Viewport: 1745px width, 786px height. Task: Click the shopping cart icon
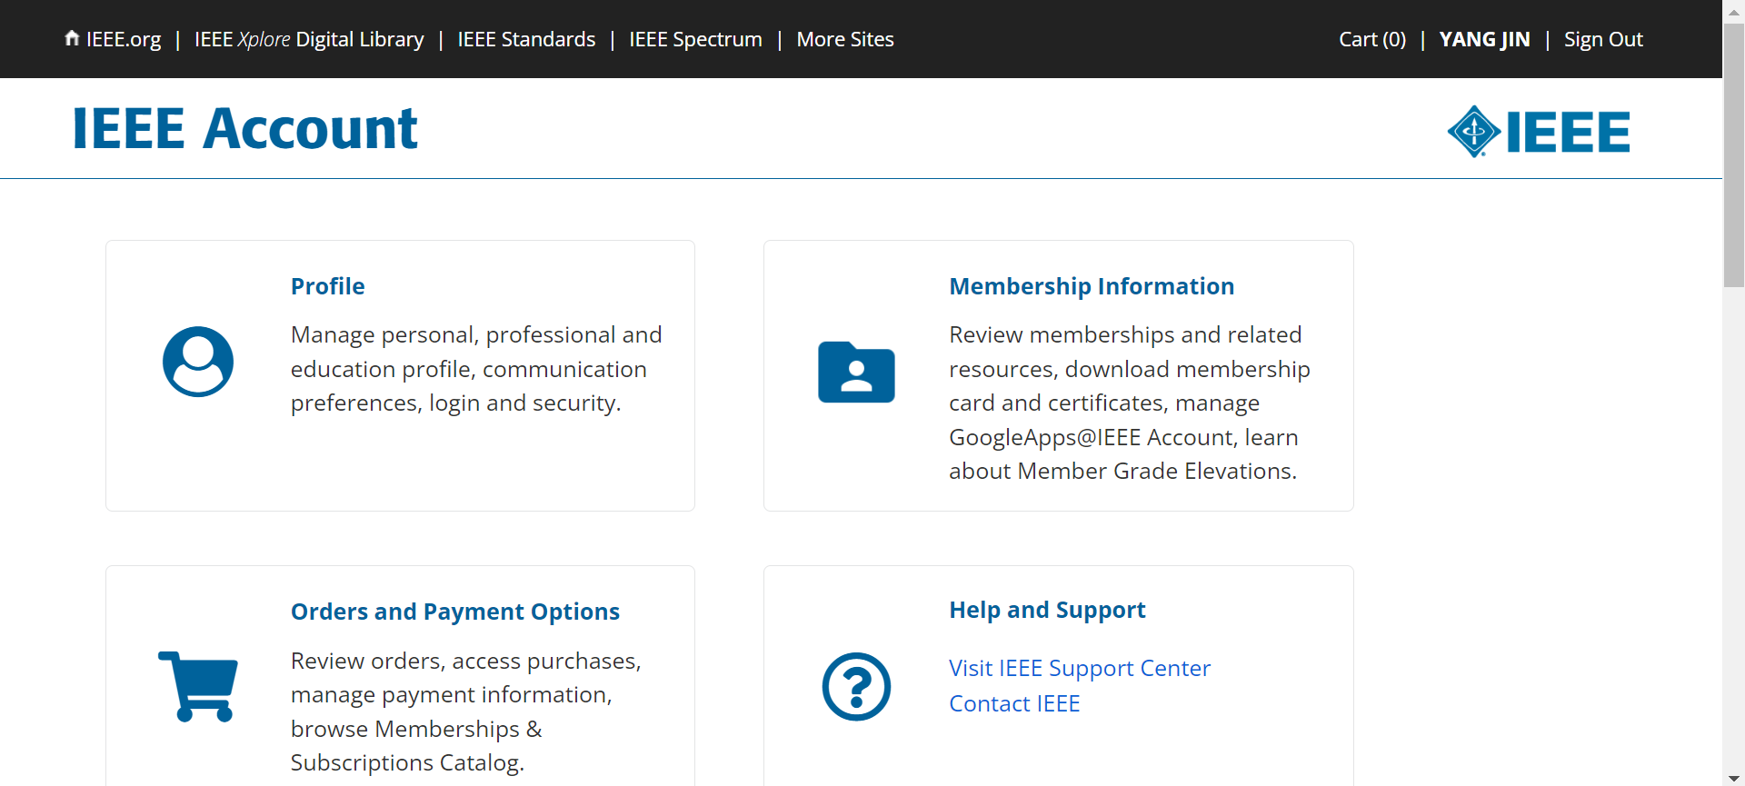(x=198, y=686)
